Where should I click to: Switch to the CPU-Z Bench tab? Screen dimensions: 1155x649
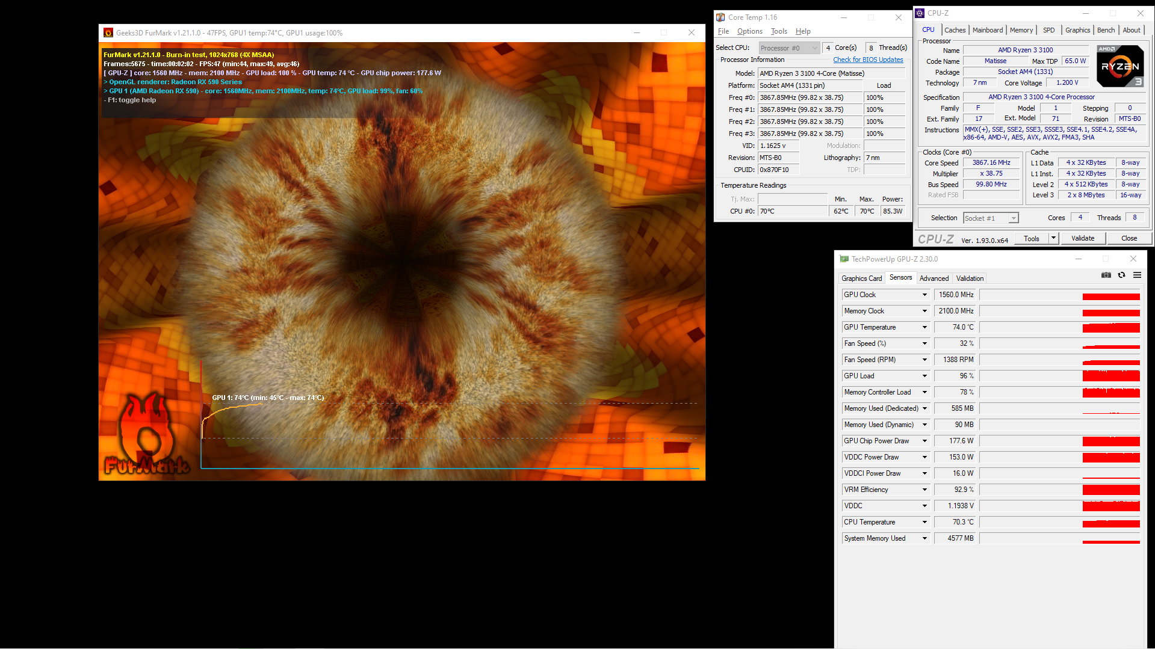coord(1106,30)
